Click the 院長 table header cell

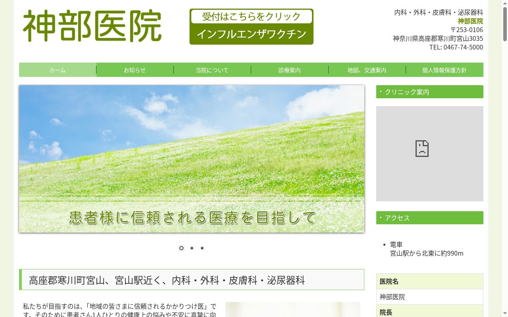click(430, 311)
